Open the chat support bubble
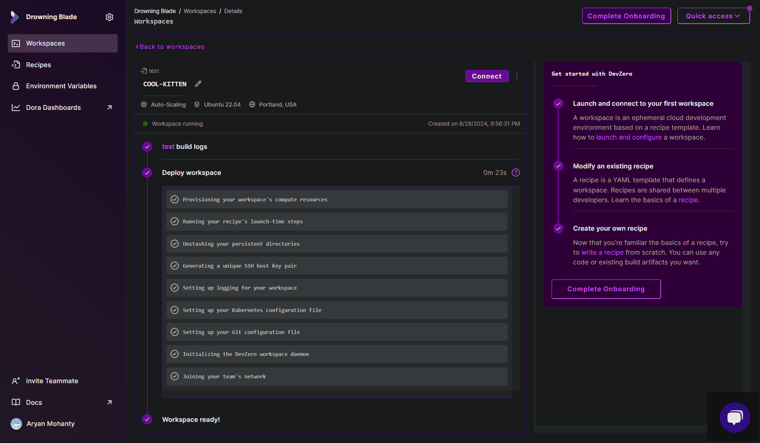 [x=735, y=418]
